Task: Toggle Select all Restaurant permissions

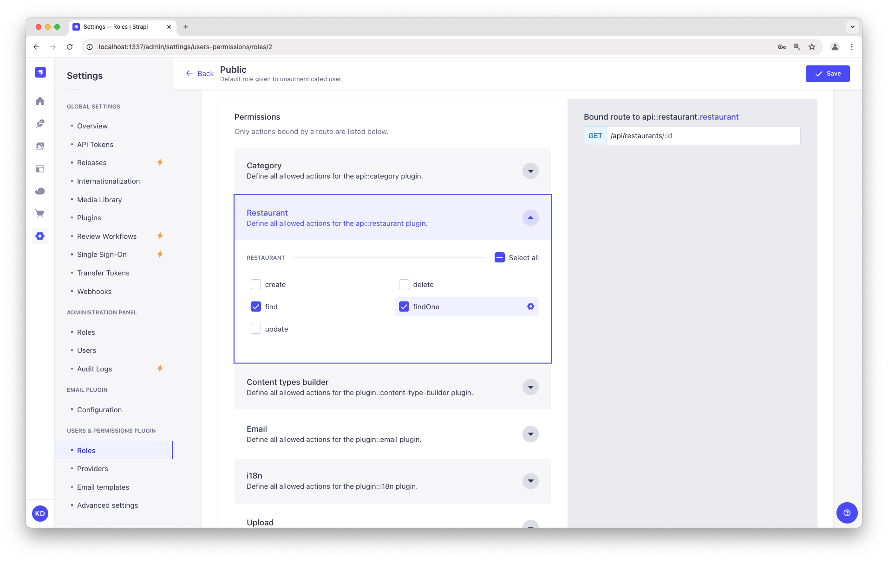Action: pyautogui.click(x=500, y=257)
